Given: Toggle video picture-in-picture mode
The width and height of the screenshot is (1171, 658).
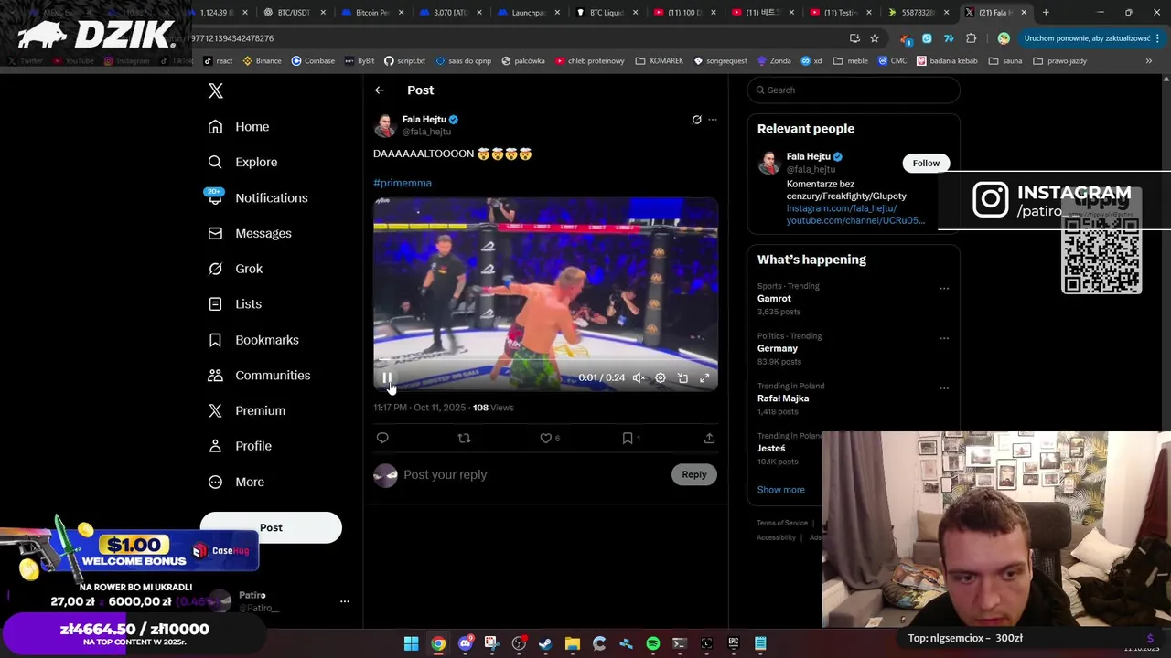Looking at the screenshot, I should pyautogui.click(x=682, y=377).
